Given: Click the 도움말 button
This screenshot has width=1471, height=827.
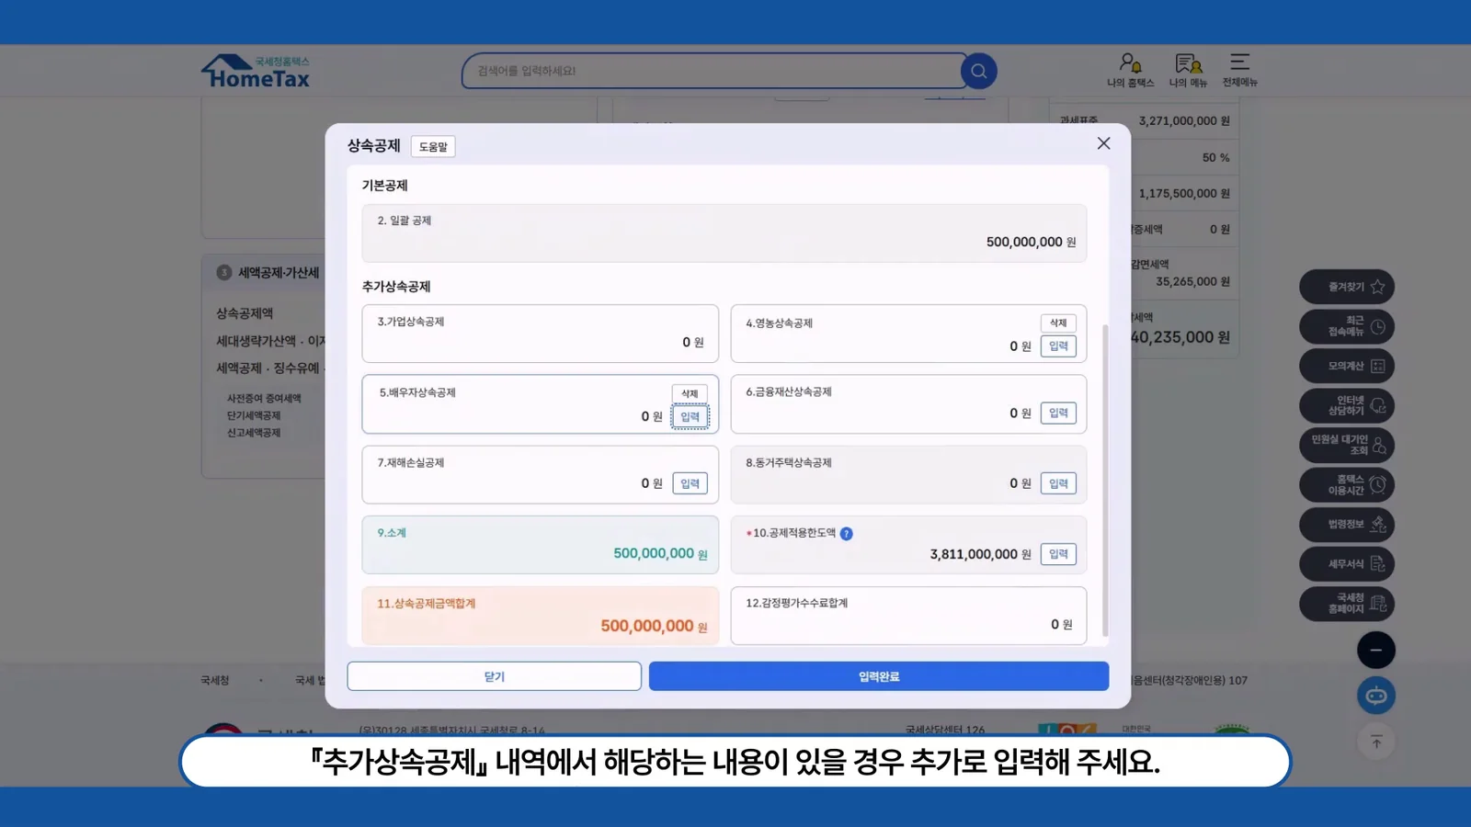Looking at the screenshot, I should (x=433, y=147).
